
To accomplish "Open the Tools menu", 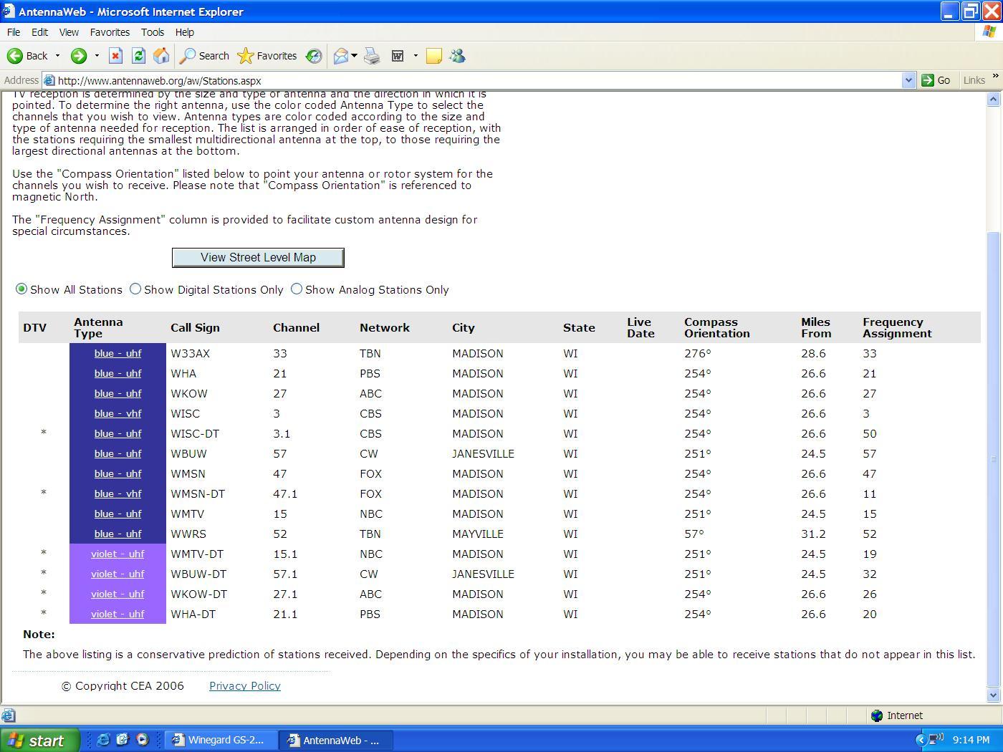I will (152, 32).
